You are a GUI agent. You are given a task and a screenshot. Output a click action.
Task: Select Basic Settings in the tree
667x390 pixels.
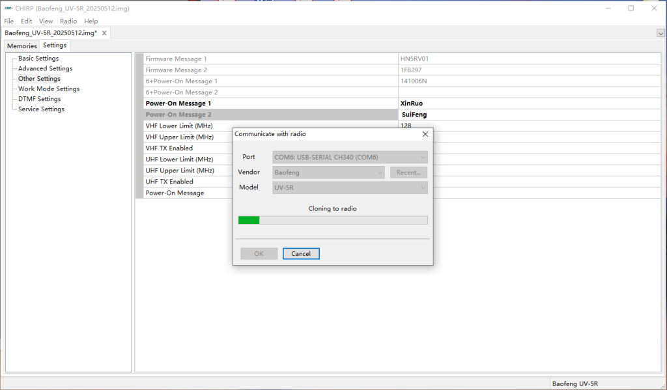(38, 59)
